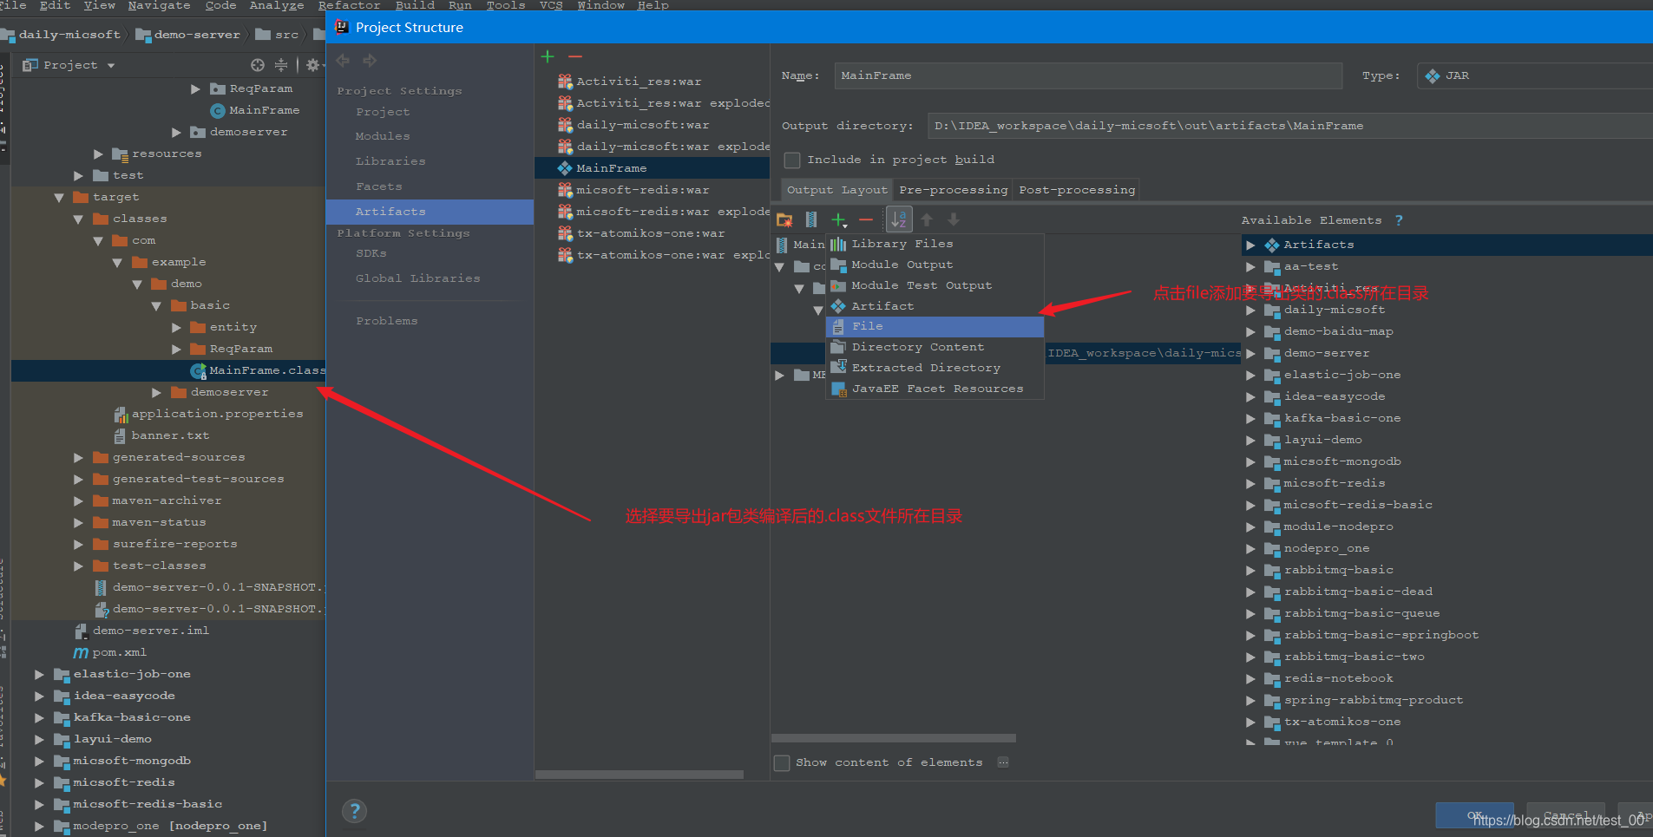Expand demo-baidu-map in Available Elements
The height and width of the screenshot is (837, 1653).
click(x=1250, y=332)
